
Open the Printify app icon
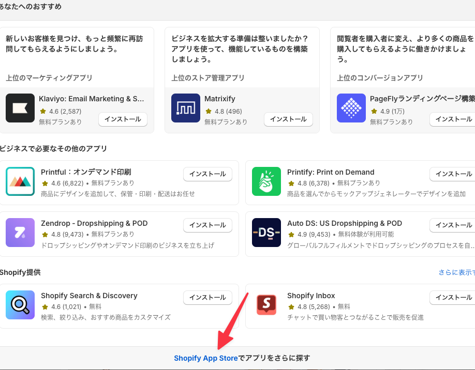[266, 181]
